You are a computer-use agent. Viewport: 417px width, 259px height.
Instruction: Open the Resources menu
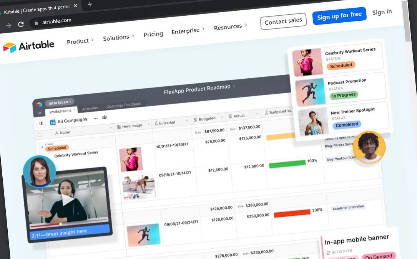coord(230,26)
